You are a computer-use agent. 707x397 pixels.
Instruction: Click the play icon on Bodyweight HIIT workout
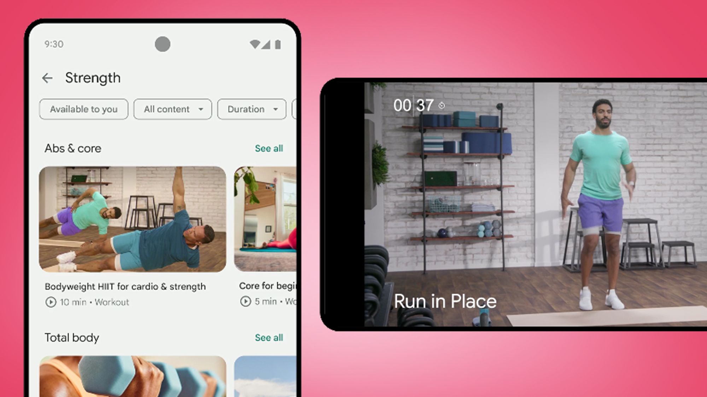(50, 302)
